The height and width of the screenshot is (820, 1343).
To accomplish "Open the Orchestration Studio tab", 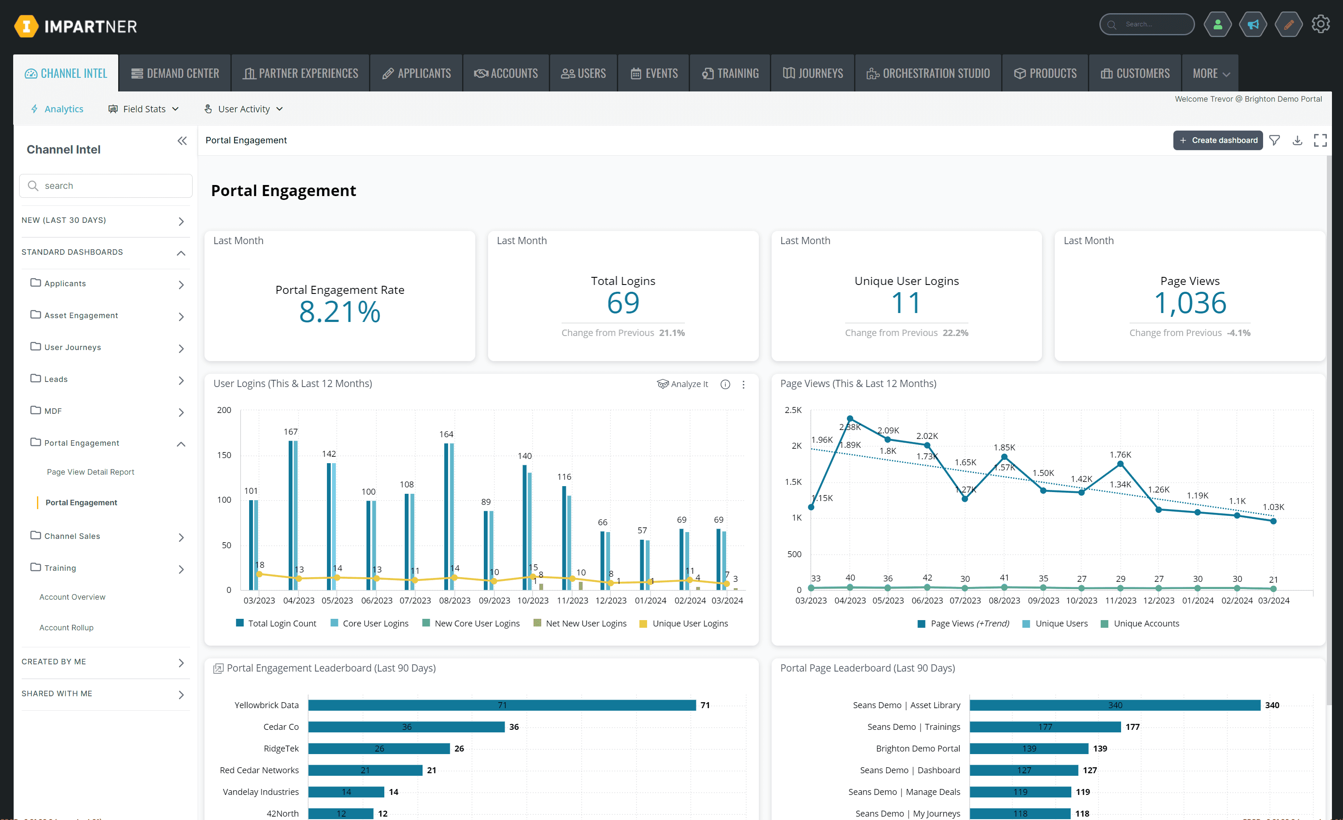I will click(928, 73).
